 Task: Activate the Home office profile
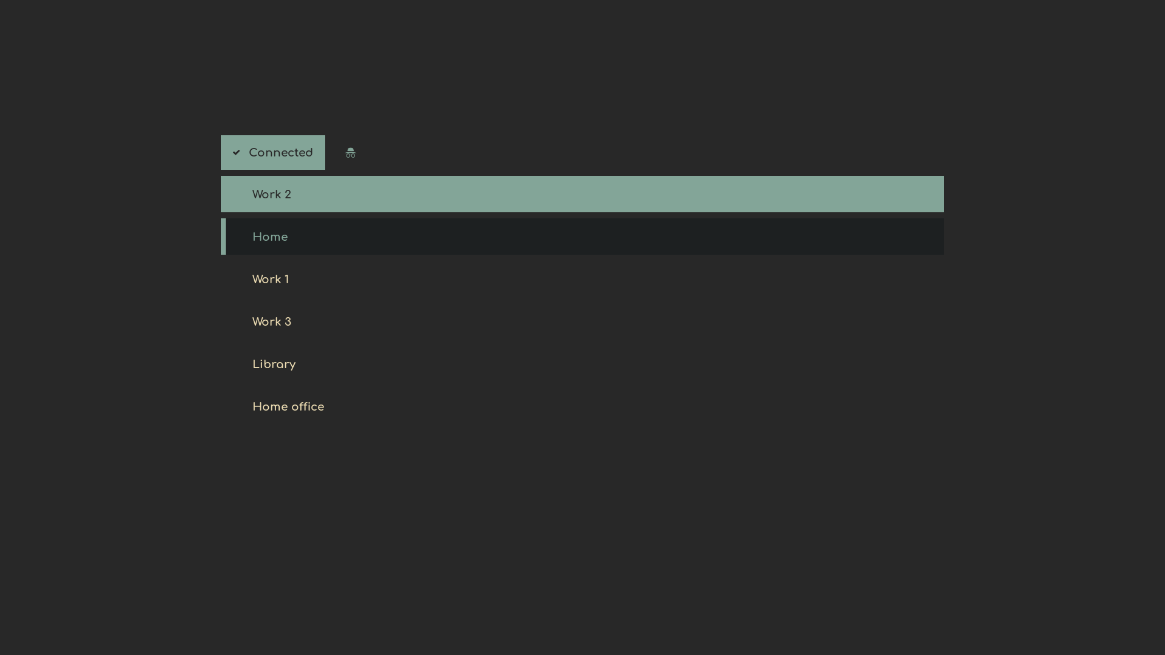click(x=288, y=406)
